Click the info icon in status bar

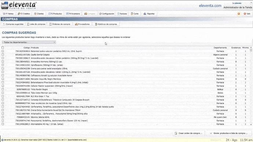[x=3, y=140]
